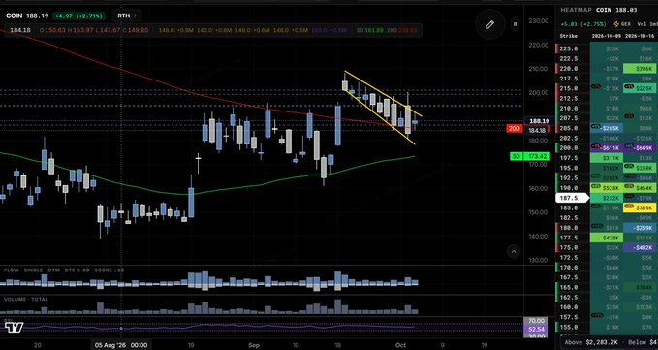Click the Oct label on the time axis
The width and height of the screenshot is (658, 350).
[400, 345]
